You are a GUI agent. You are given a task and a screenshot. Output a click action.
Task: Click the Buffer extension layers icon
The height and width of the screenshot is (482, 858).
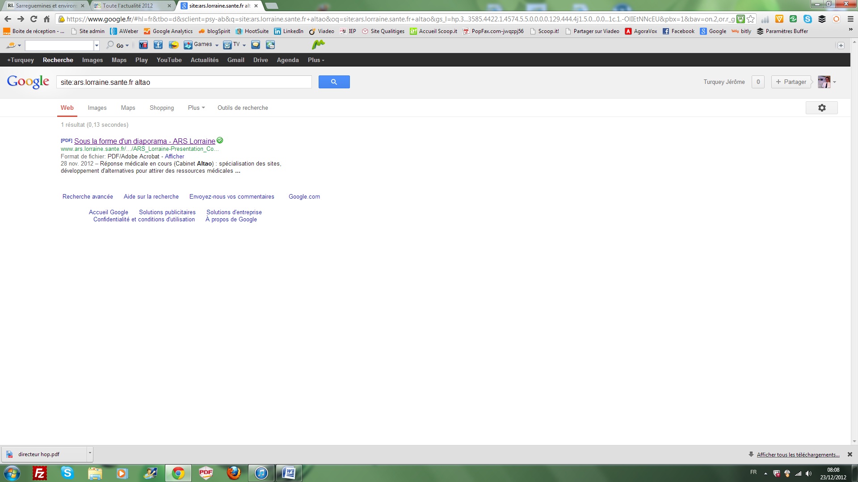pos(822,19)
